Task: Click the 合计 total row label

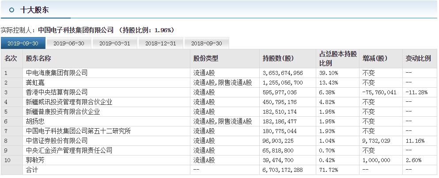Action: pos(32,170)
